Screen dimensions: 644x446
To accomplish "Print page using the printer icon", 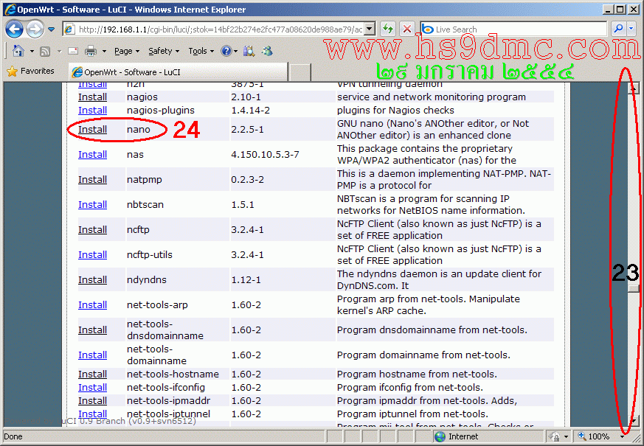I will [90, 52].
